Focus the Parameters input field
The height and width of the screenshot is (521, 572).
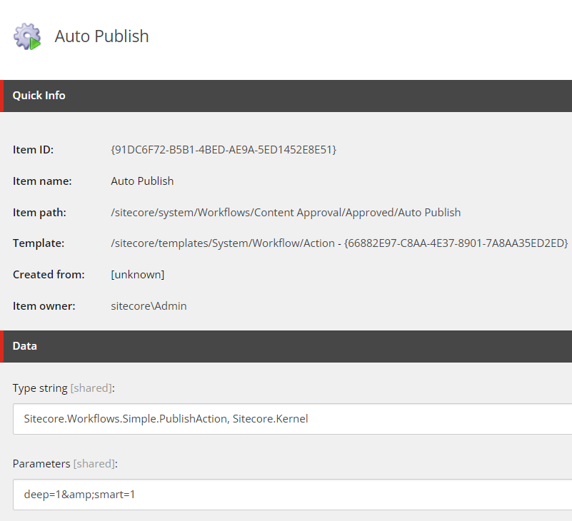coord(292,495)
